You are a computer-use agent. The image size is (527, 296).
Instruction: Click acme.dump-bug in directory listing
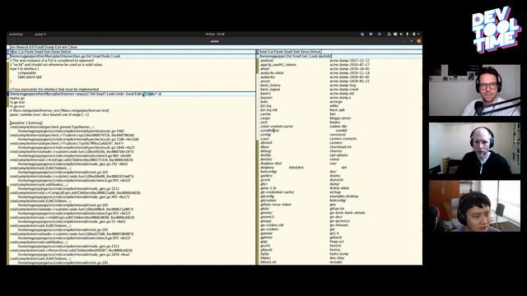343,86
